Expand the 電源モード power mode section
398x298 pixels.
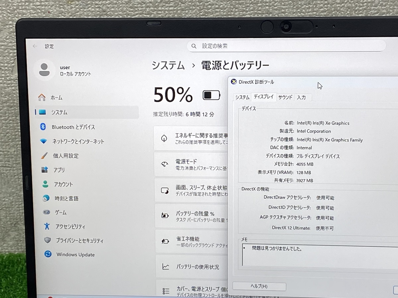click(x=191, y=165)
